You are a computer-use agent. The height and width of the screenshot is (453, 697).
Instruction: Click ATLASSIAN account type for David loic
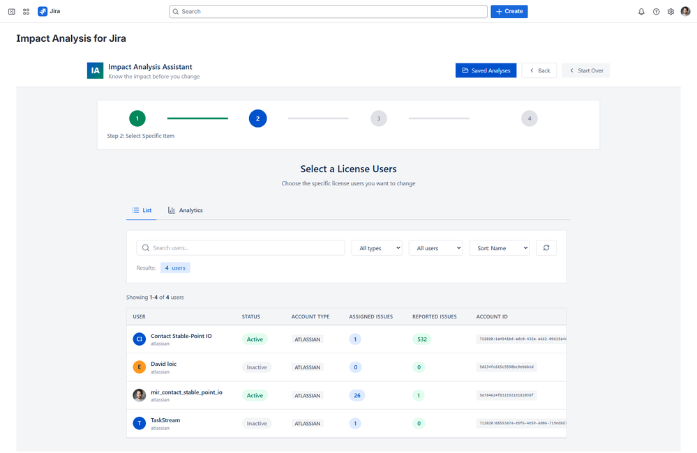pos(307,367)
